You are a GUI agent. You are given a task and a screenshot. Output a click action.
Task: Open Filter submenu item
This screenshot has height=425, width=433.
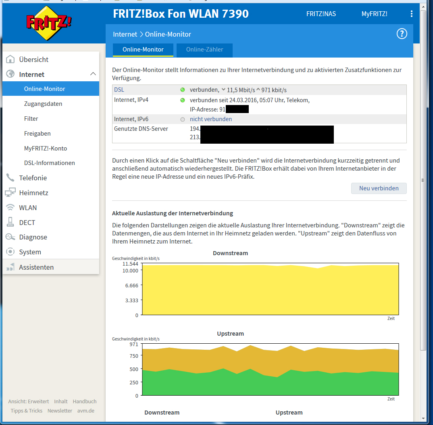(31, 118)
